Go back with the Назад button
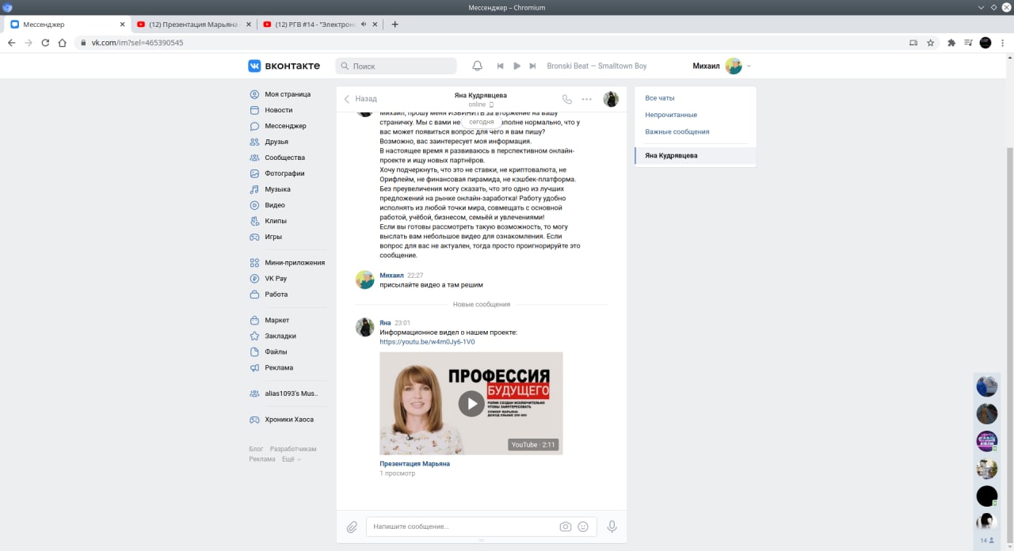1014x551 pixels. (x=360, y=99)
